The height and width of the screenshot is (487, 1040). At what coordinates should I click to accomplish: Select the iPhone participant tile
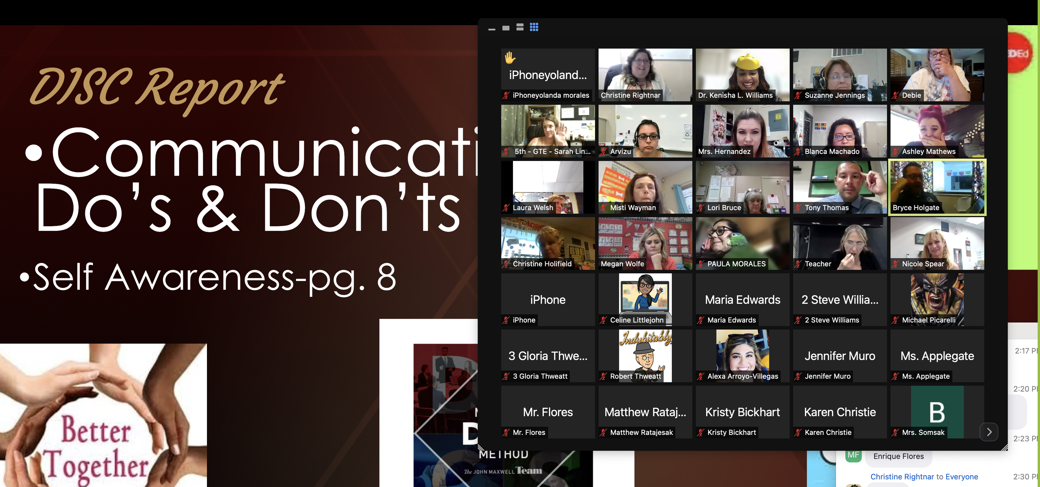click(548, 299)
